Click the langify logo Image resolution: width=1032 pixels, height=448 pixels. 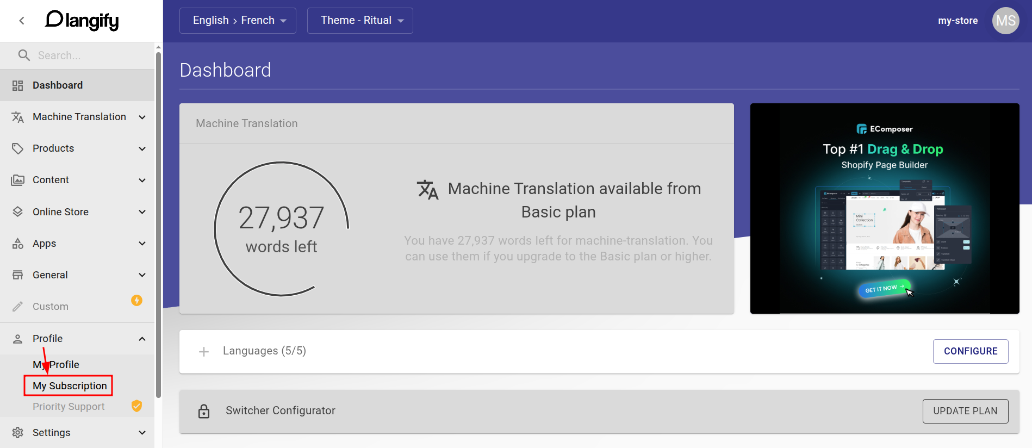click(82, 21)
